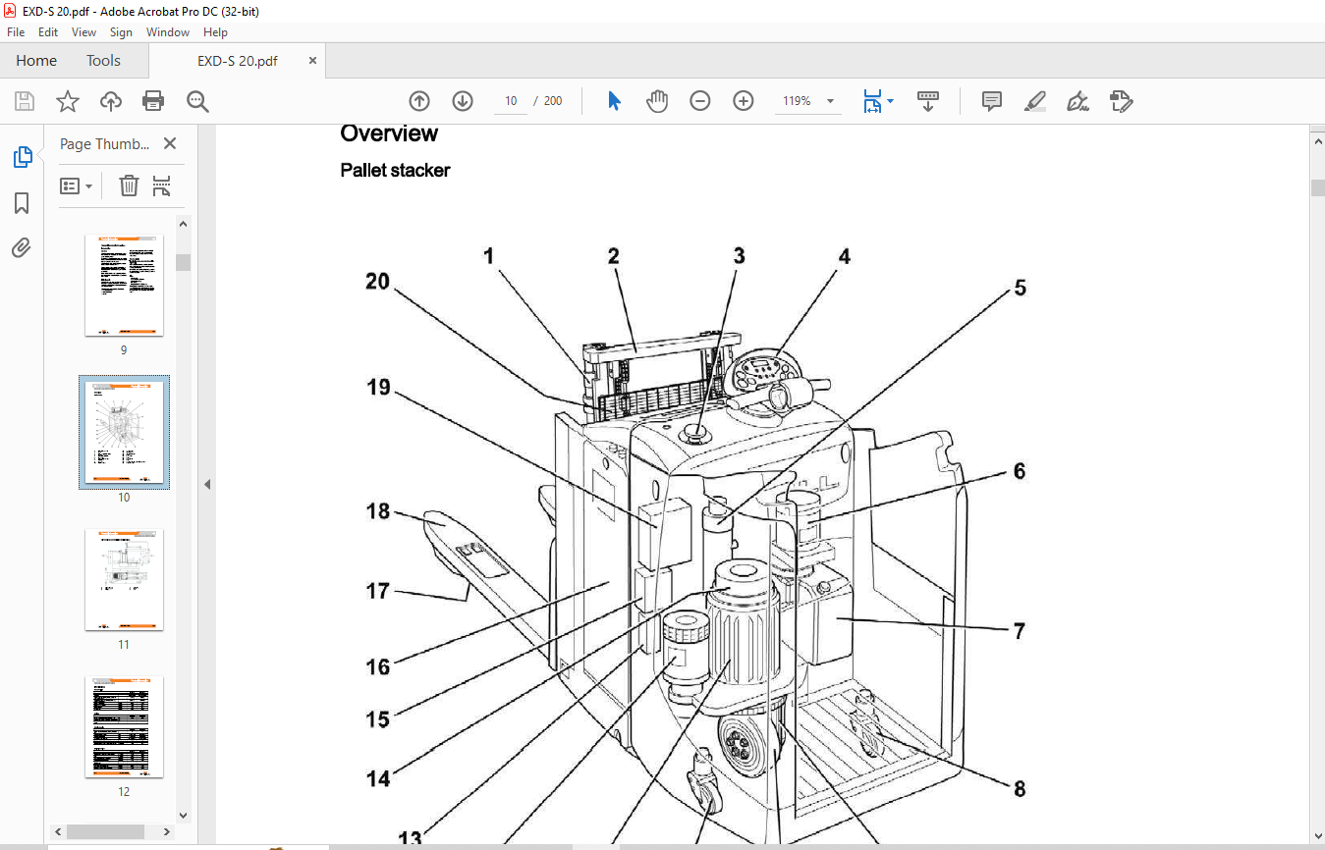Add a comment note icon
The width and height of the screenshot is (1325, 850).
tap(992, 101)
